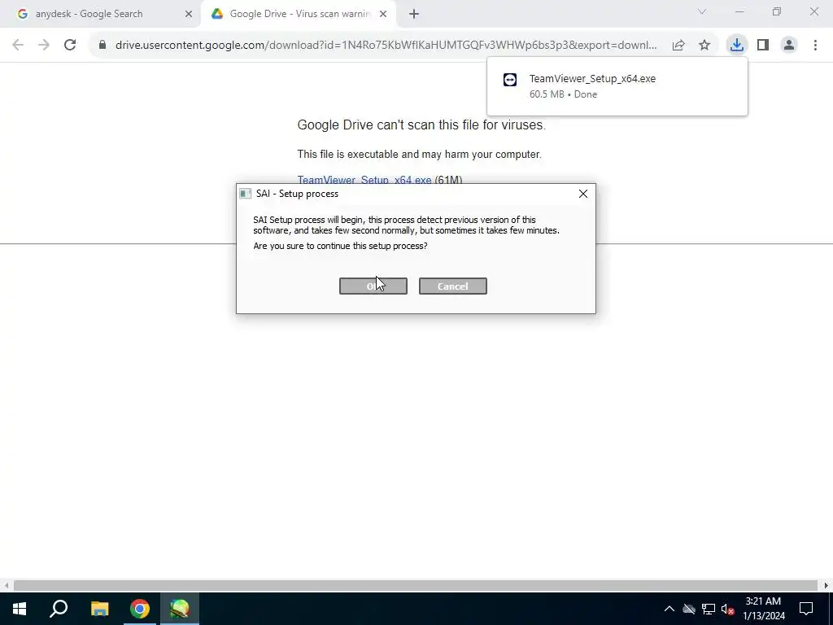
Task: Click the TeamViewer_Setup_x64.exe download link
Action: point(364,180)
